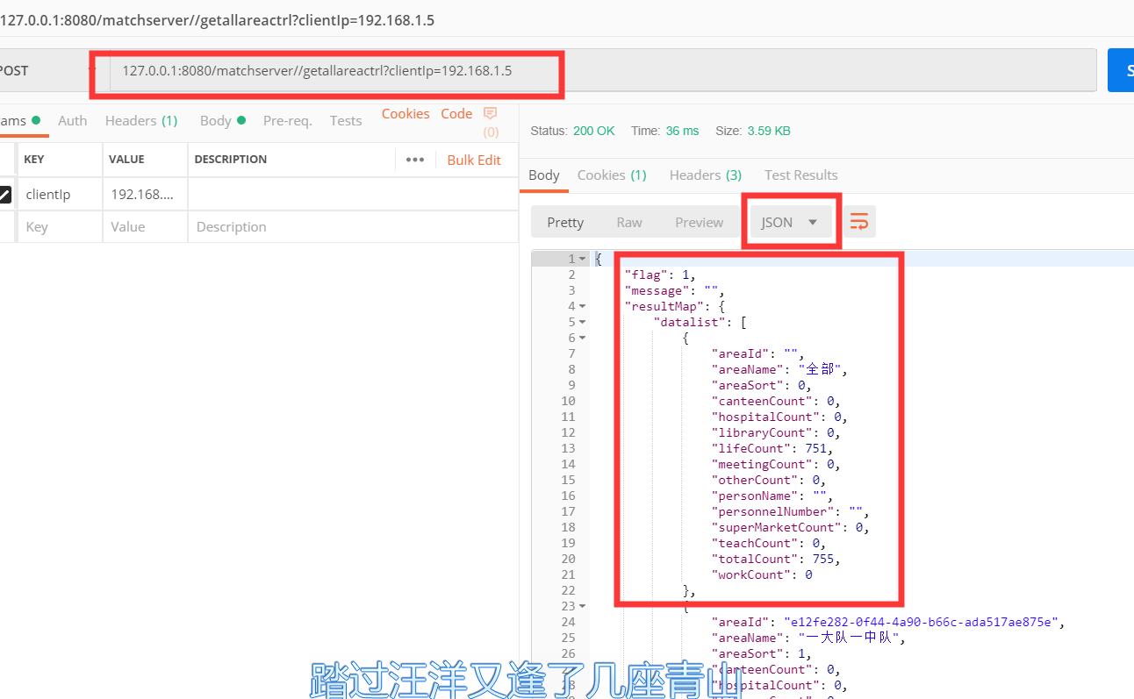Toggle the clientIp parameter checkbox
This screenshot has height=699, width=1134.
pos(4,195)
